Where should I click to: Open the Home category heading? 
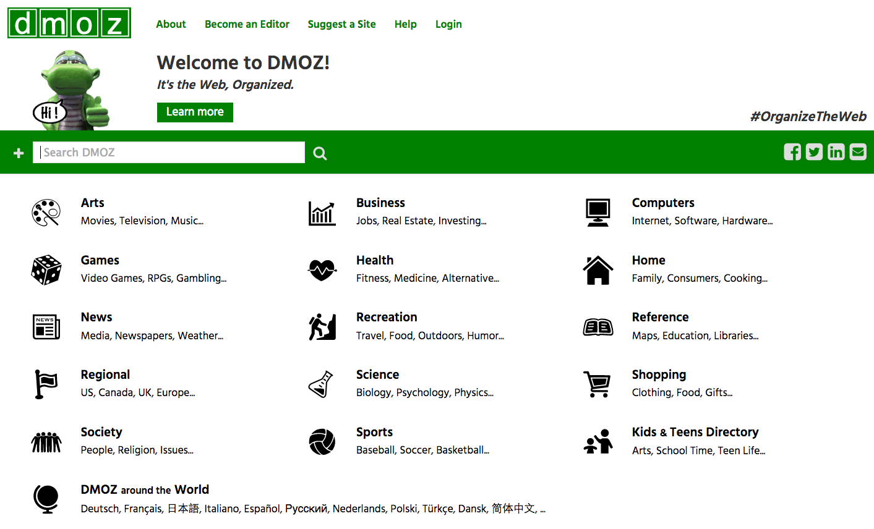click(x=649, y=260)
